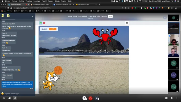Select the LG participant thumbnail
The height and width of the screenshot is (102, 181).
pos(174,18)
